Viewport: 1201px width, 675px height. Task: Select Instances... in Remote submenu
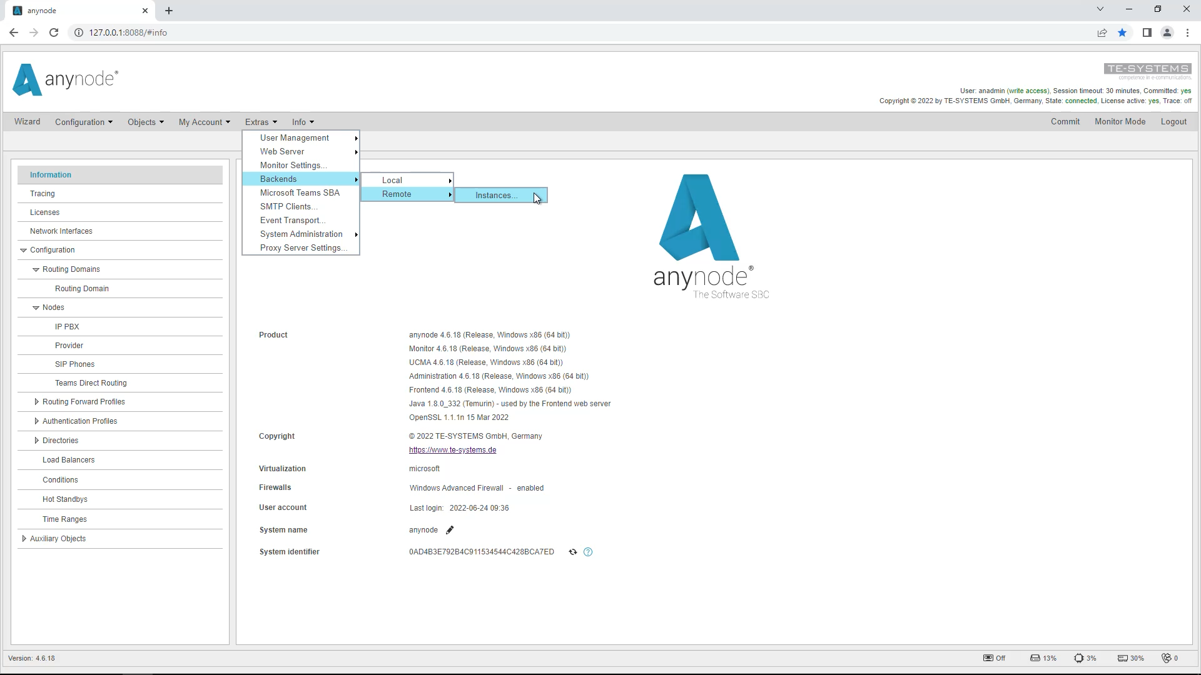point(501,196)
